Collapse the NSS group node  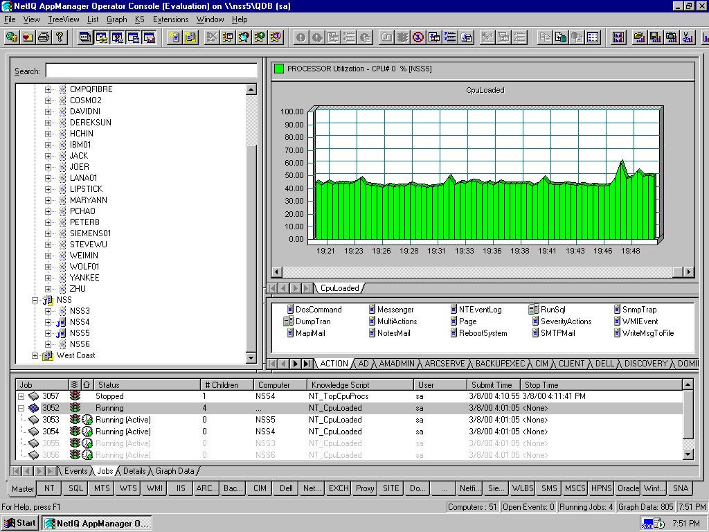point(35,300)
